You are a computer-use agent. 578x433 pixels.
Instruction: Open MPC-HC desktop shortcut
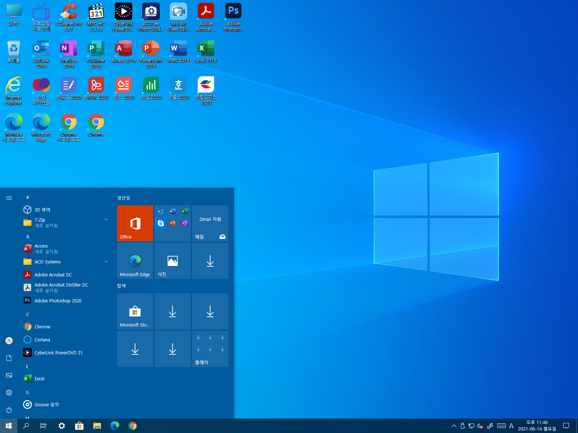[x=96, y=17]
